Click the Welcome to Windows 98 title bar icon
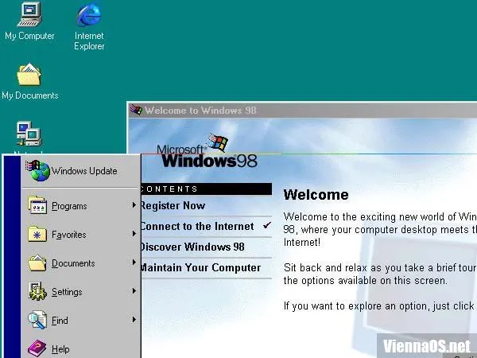The height and width of the screenshot is (358, 477). [136, 110]
